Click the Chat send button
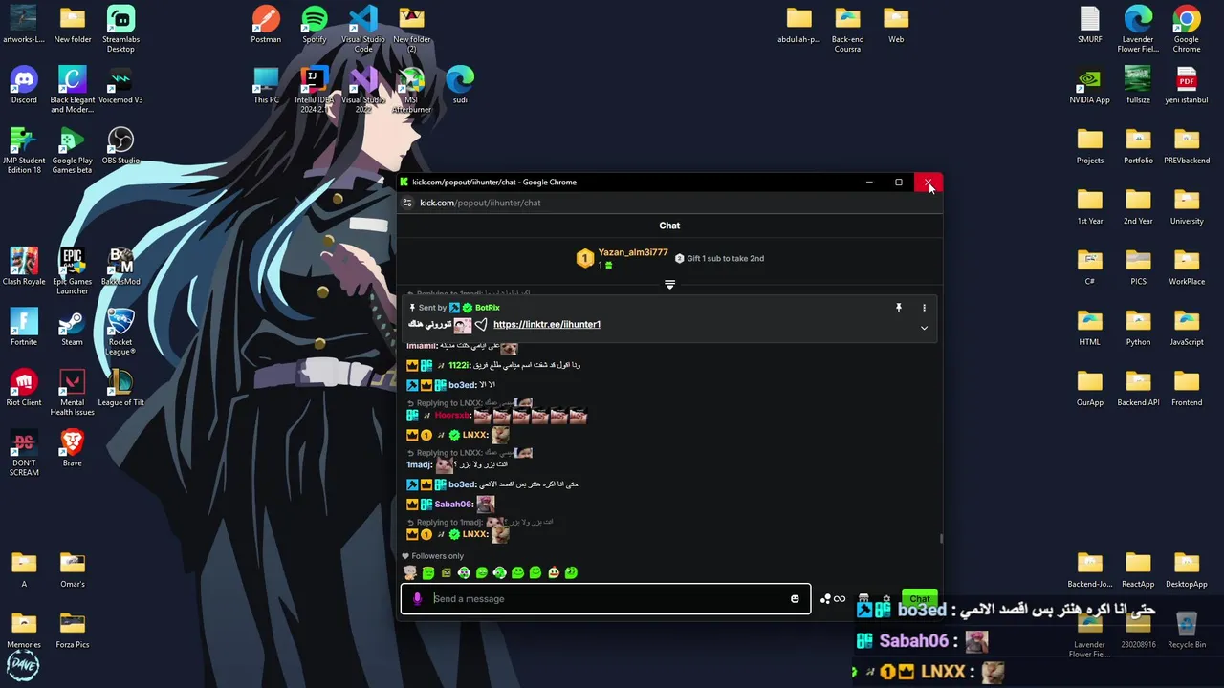The height and width of the screenshot is (688, 1224). click(919, 598)
